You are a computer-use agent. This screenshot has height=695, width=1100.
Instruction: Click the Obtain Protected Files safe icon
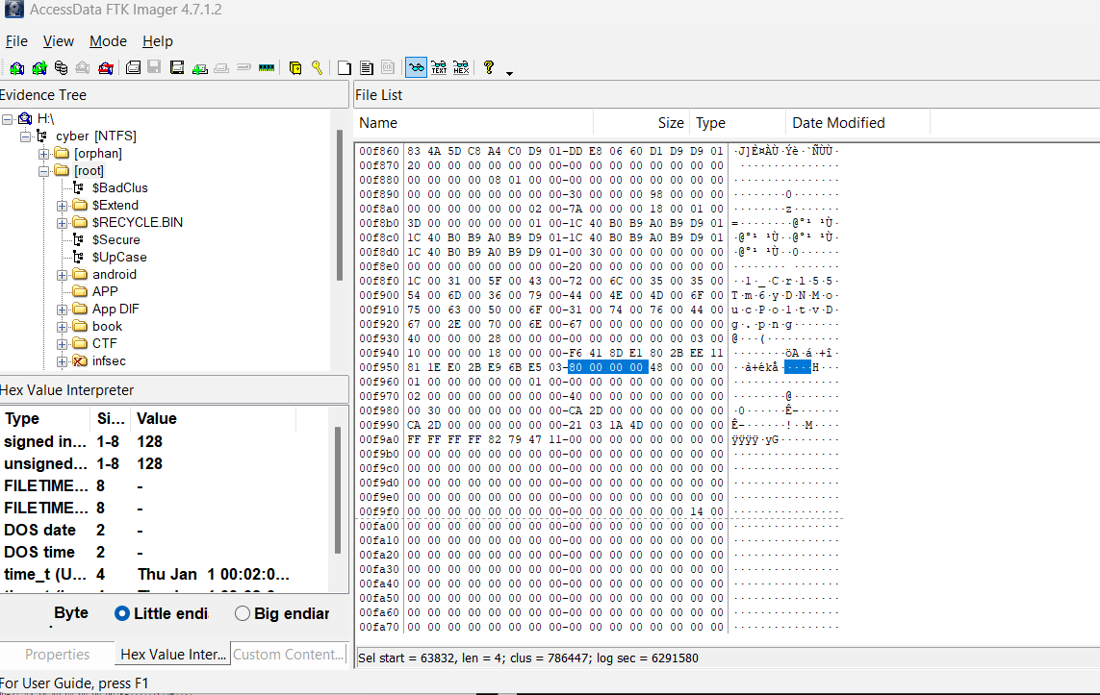pos(295,68)
